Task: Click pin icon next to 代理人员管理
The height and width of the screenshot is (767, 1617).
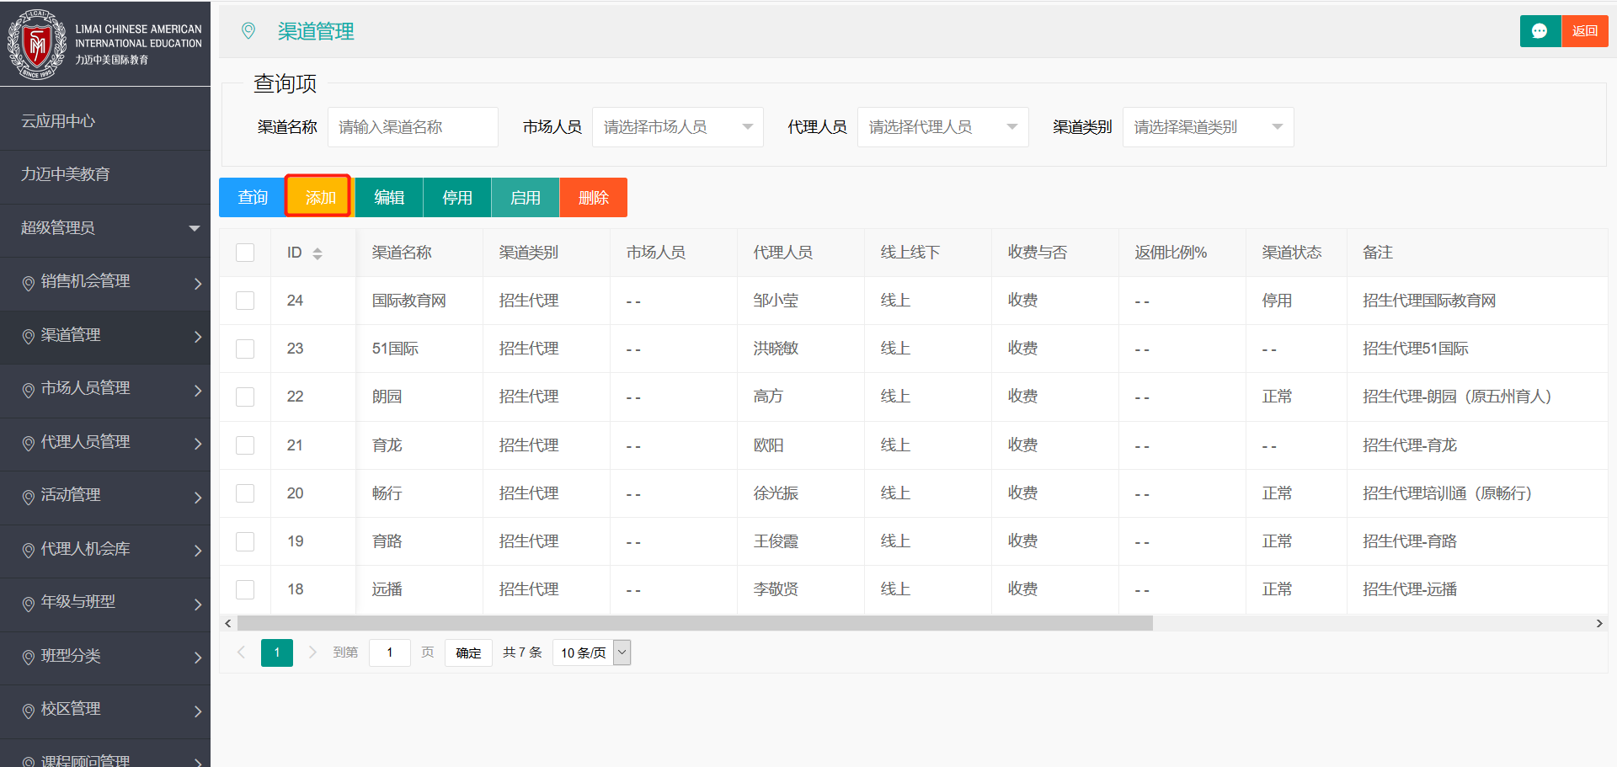Action: tap(29, 444)
